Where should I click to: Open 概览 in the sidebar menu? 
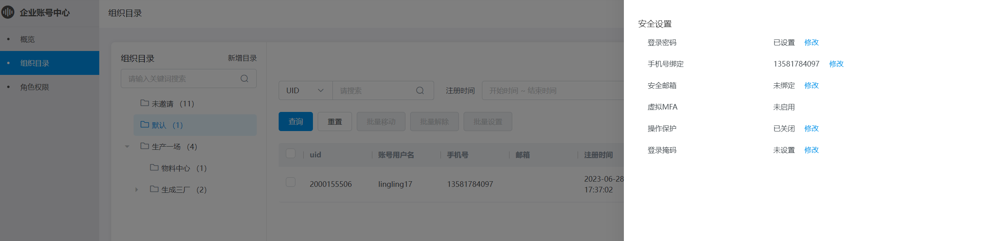pyautogui.click(x=49, y=39)
